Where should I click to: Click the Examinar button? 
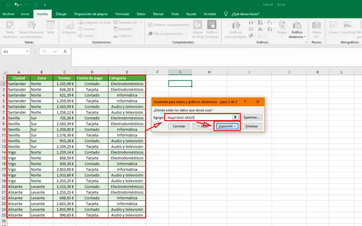click(252, 117)
